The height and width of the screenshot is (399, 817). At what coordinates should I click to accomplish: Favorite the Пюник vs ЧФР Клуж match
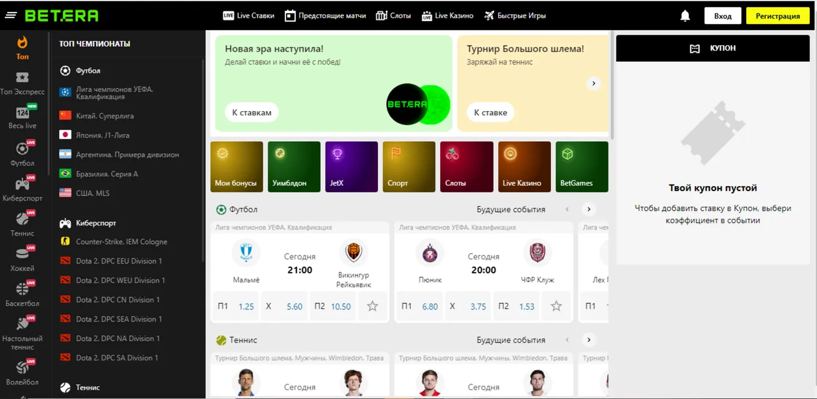pos(556,306)
